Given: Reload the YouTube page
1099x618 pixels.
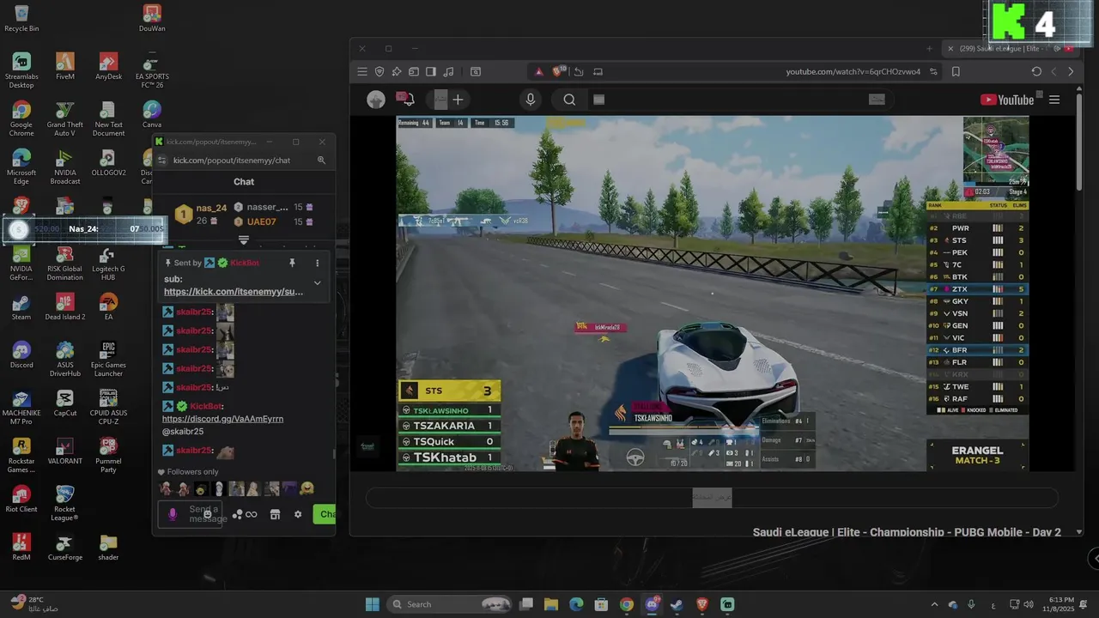Looking at the screenshot, I should point(1036,72).
